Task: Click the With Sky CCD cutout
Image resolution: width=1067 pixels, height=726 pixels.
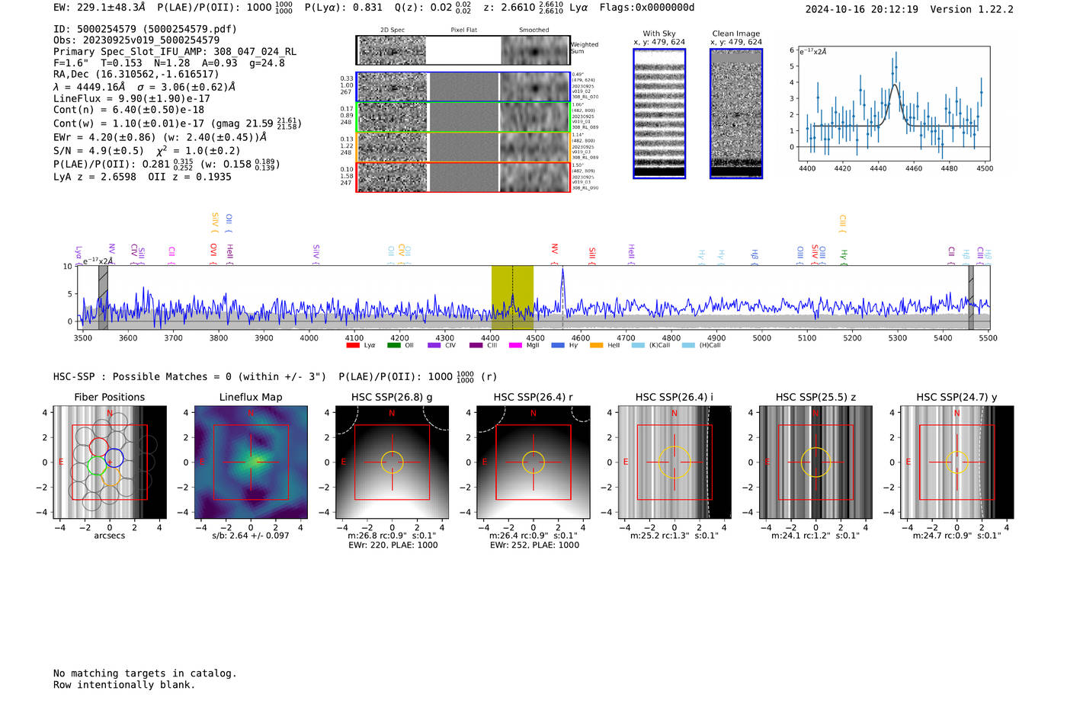Action: pyautogui.click(x=659, y=114)
